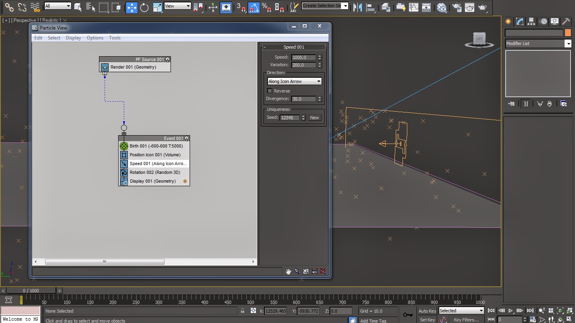Image resolution: width=575 pixels, height=323 pixels.
Task: Open the Options menu in Particle View
Action: point(95,38)
